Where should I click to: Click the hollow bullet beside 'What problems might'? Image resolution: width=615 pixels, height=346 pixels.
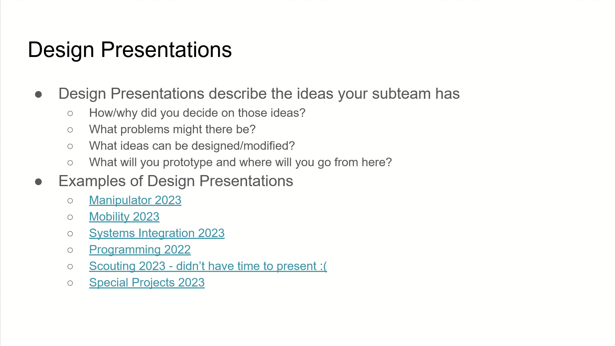click(70, 130)
